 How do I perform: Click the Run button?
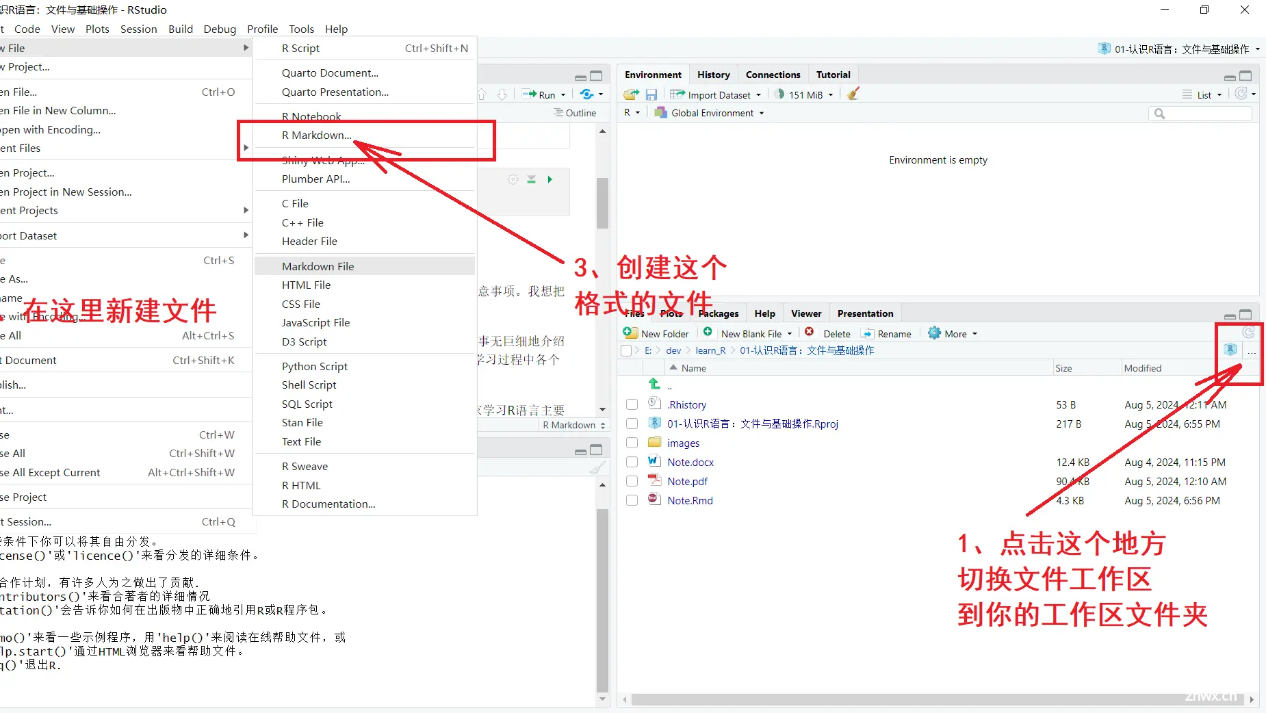point(540,95)
